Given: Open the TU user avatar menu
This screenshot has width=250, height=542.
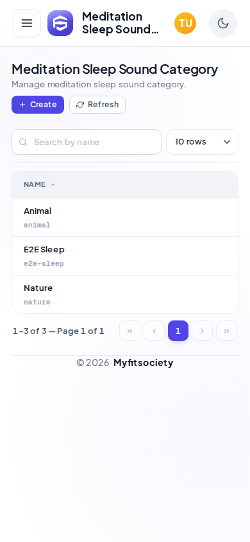Looking at the screenshot, I should [185, 23].
